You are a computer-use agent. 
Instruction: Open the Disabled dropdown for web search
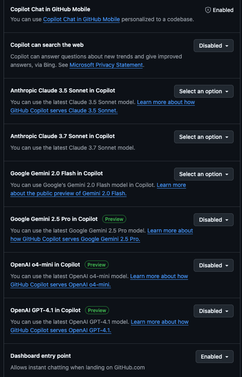click(x=213, y=45)
